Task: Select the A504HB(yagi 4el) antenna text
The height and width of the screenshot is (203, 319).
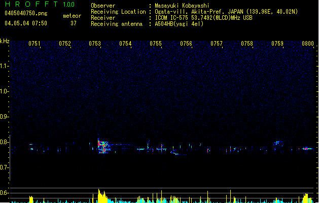Action: (179, 24)
